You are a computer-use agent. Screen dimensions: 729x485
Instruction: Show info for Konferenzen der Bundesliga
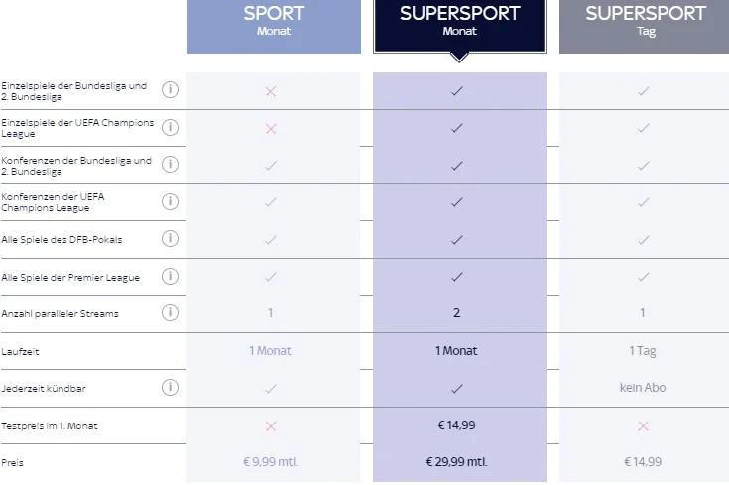pyautogui.click(x=170, y=165)
